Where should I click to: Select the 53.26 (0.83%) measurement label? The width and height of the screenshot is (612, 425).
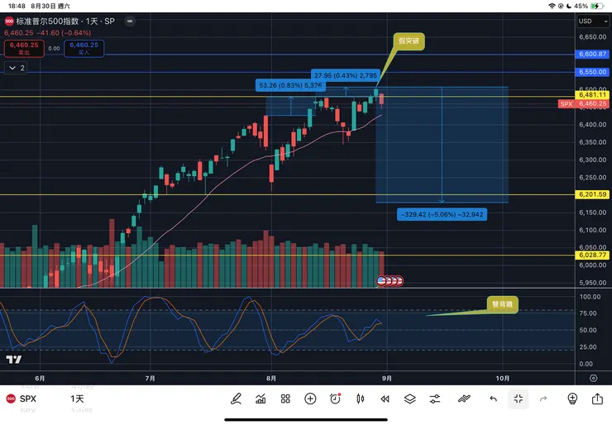pos(290,85)
